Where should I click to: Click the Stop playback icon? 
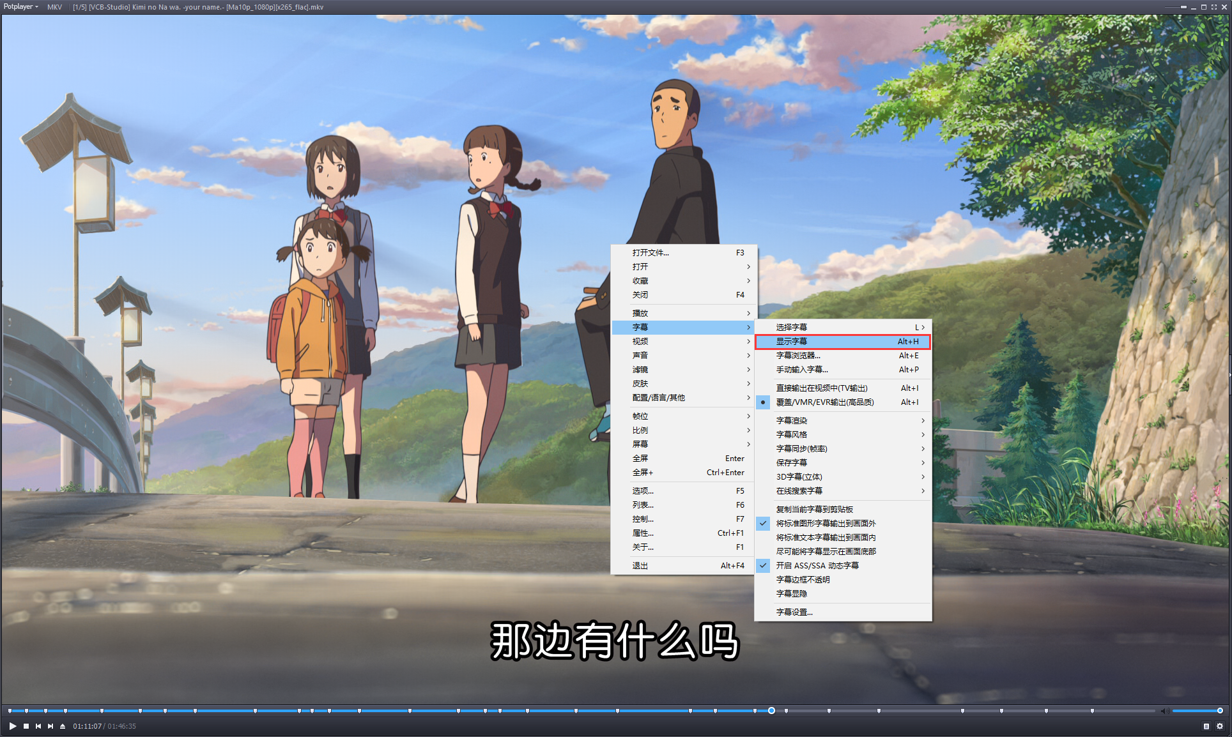[x=26, y=726]
